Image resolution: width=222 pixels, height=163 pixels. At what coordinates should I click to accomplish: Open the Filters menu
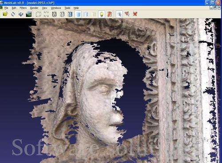click(x=23, y=8)
